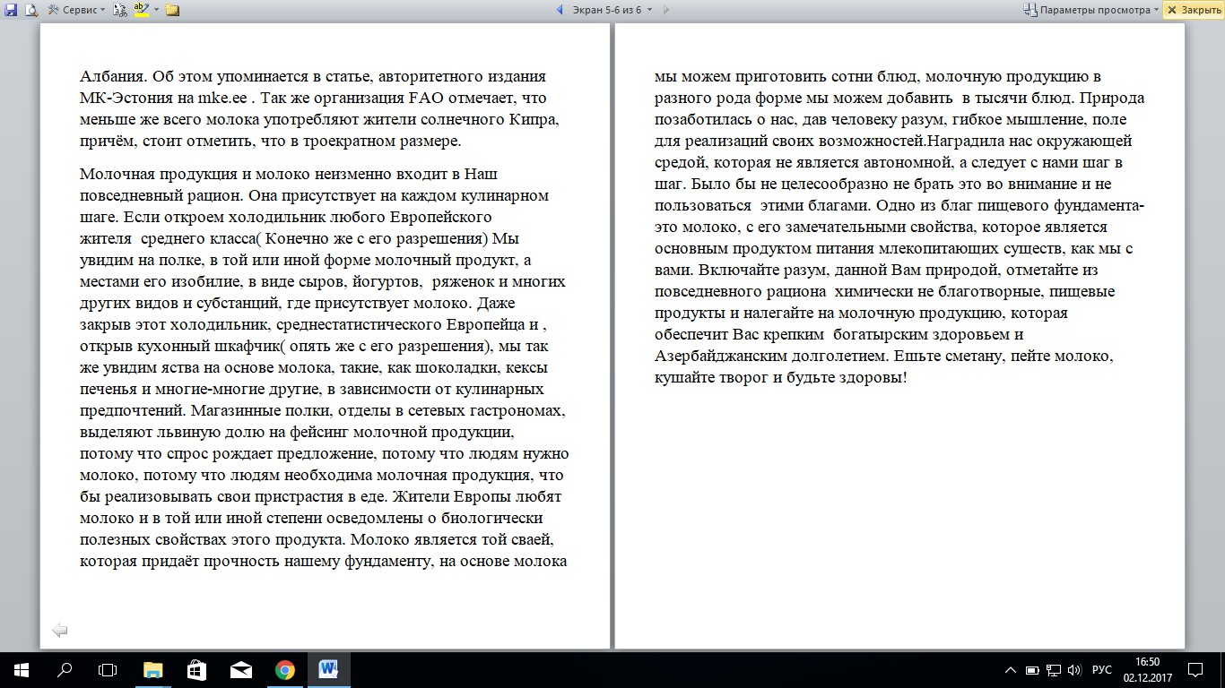Click the grey back arrow at the page bottom-left
1225x688 pixels.
[x=60, y=631]
